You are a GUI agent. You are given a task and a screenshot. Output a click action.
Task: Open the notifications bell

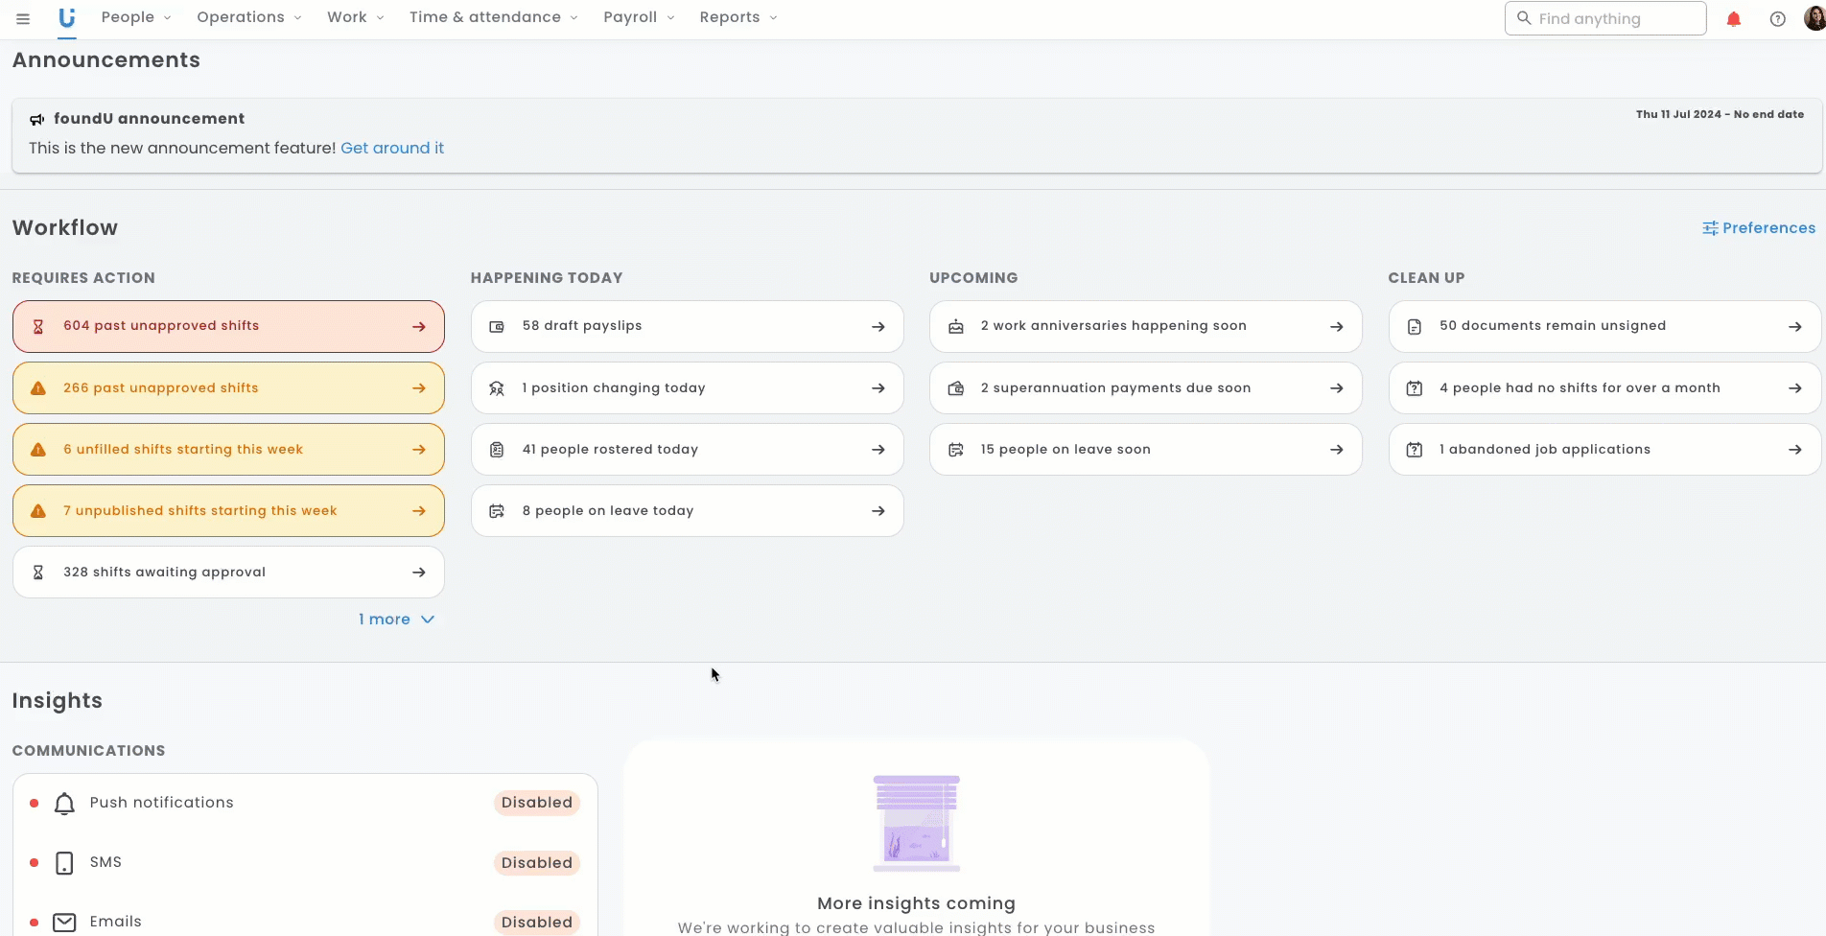coord(1733,19)
